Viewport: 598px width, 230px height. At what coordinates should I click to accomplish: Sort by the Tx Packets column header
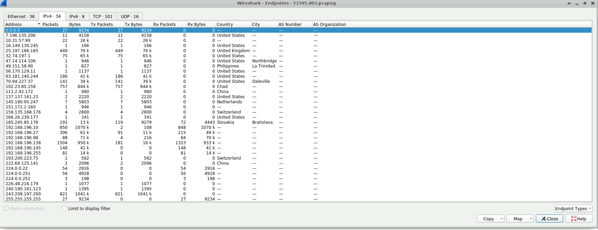[107, 24]
